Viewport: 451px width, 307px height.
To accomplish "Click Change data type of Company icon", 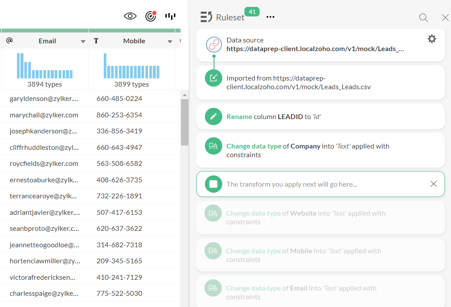I will pos(214,146).
